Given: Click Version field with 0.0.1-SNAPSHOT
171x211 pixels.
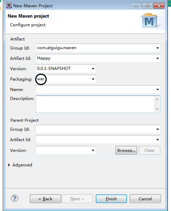Looking at the screenshot, I should coord(66,69).
